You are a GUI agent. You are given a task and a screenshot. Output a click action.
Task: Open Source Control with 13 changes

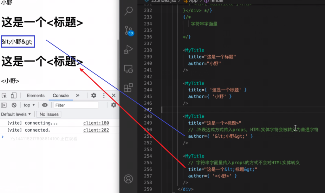[129, 31]
